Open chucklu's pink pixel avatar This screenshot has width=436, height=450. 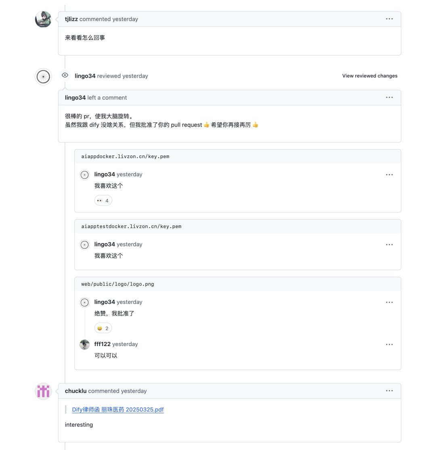point(43,391)
